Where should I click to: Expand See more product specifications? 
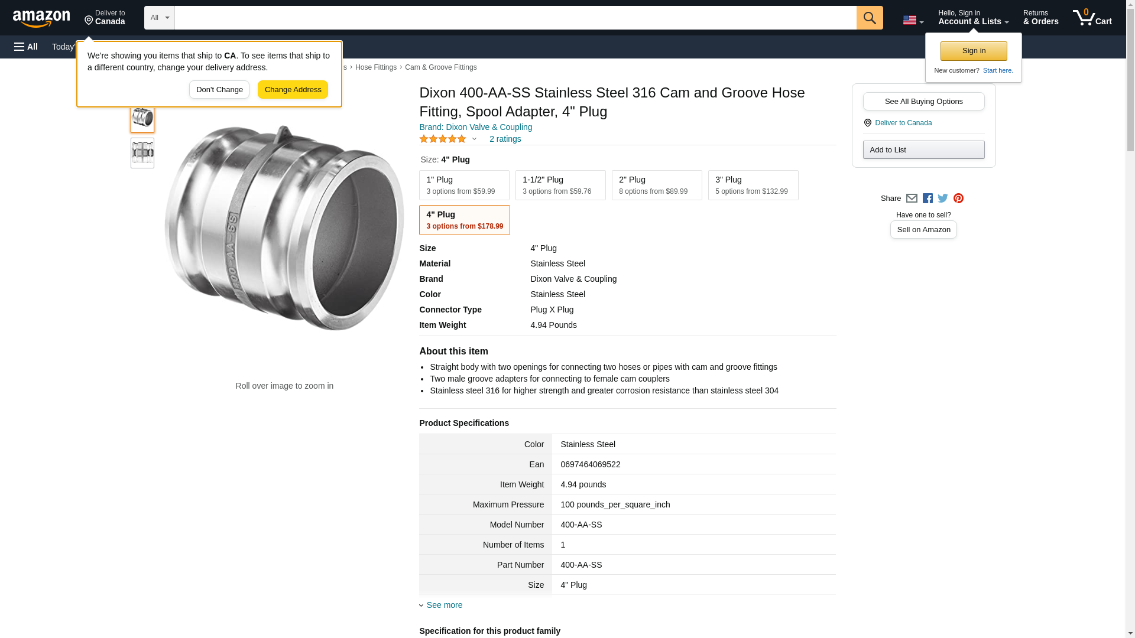point(444,605)
